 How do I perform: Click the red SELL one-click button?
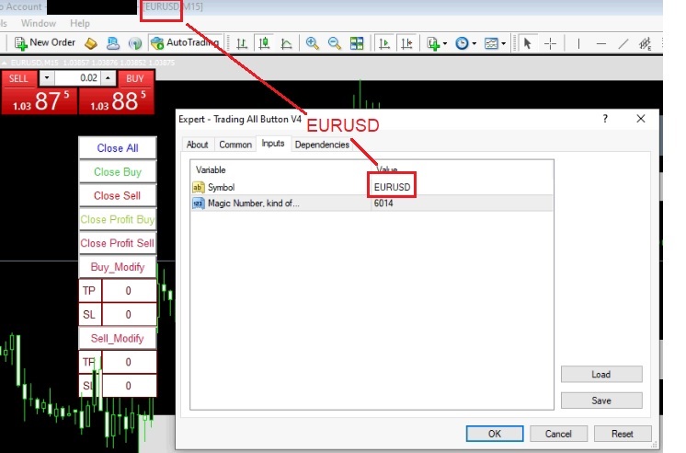tap(18, 78)
